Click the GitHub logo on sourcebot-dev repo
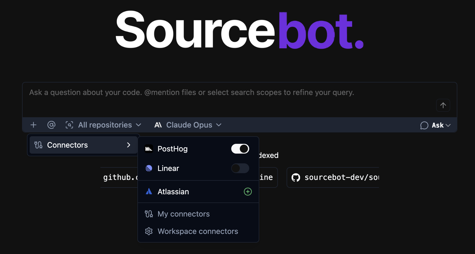This screenshot has width=475, height=254. (296, 177)
